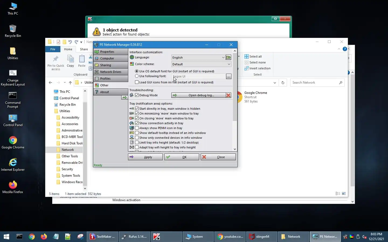Select Internet Explorer desktop icon
This screenshot has height=242, width=388.
(x=13, y=165)
